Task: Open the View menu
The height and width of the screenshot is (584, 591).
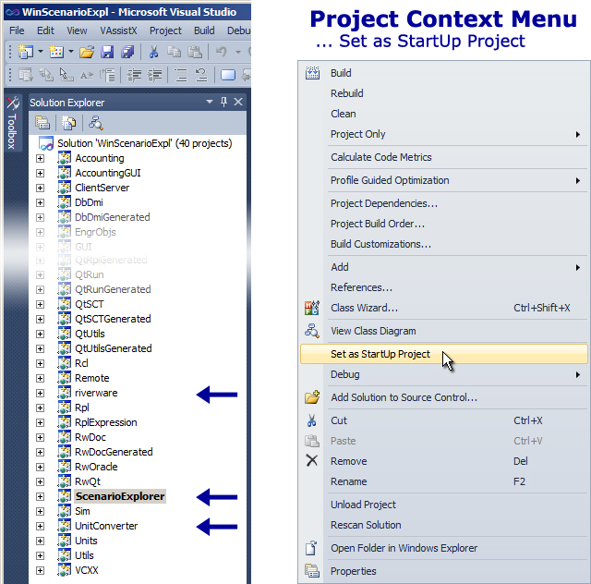Action: click(77, 30)
